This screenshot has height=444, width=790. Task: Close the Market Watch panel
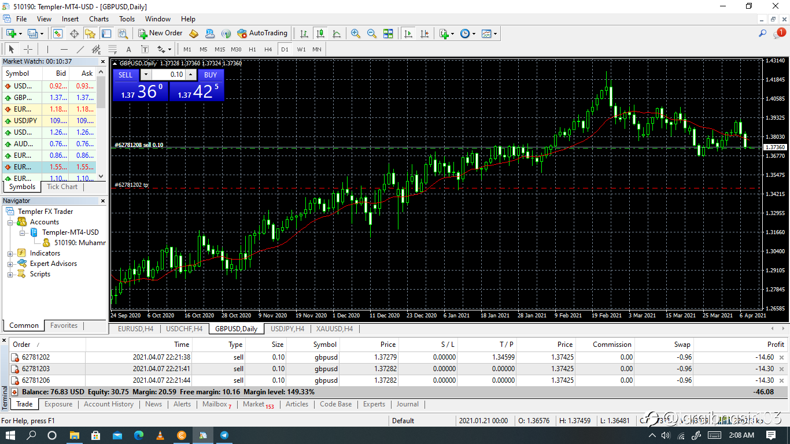point(104,61)
